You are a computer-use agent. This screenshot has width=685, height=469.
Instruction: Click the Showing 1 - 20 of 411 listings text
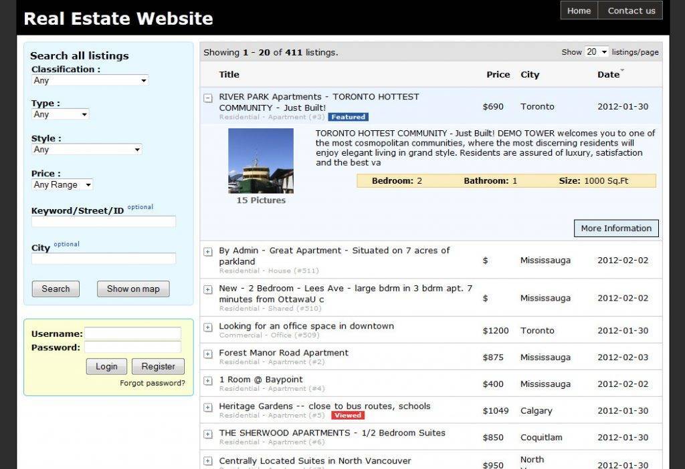coord(270,52)
